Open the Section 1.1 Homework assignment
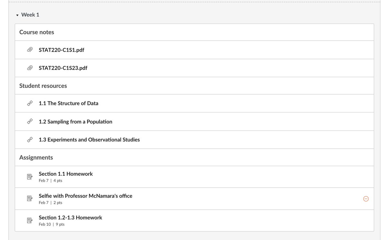 [66, 174]
